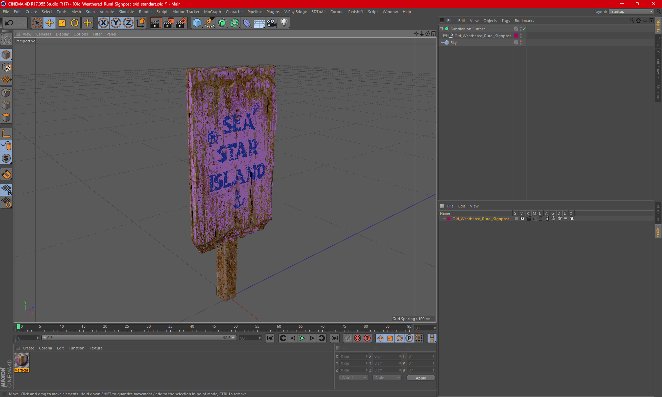Click the Apply button

[x=421, y=378]
